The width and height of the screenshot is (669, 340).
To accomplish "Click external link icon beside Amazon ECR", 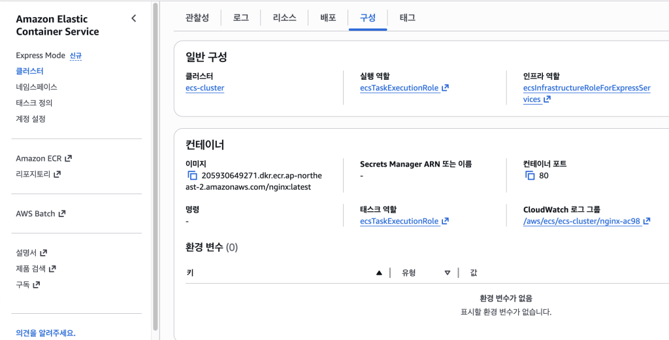I will pos(69,158).
